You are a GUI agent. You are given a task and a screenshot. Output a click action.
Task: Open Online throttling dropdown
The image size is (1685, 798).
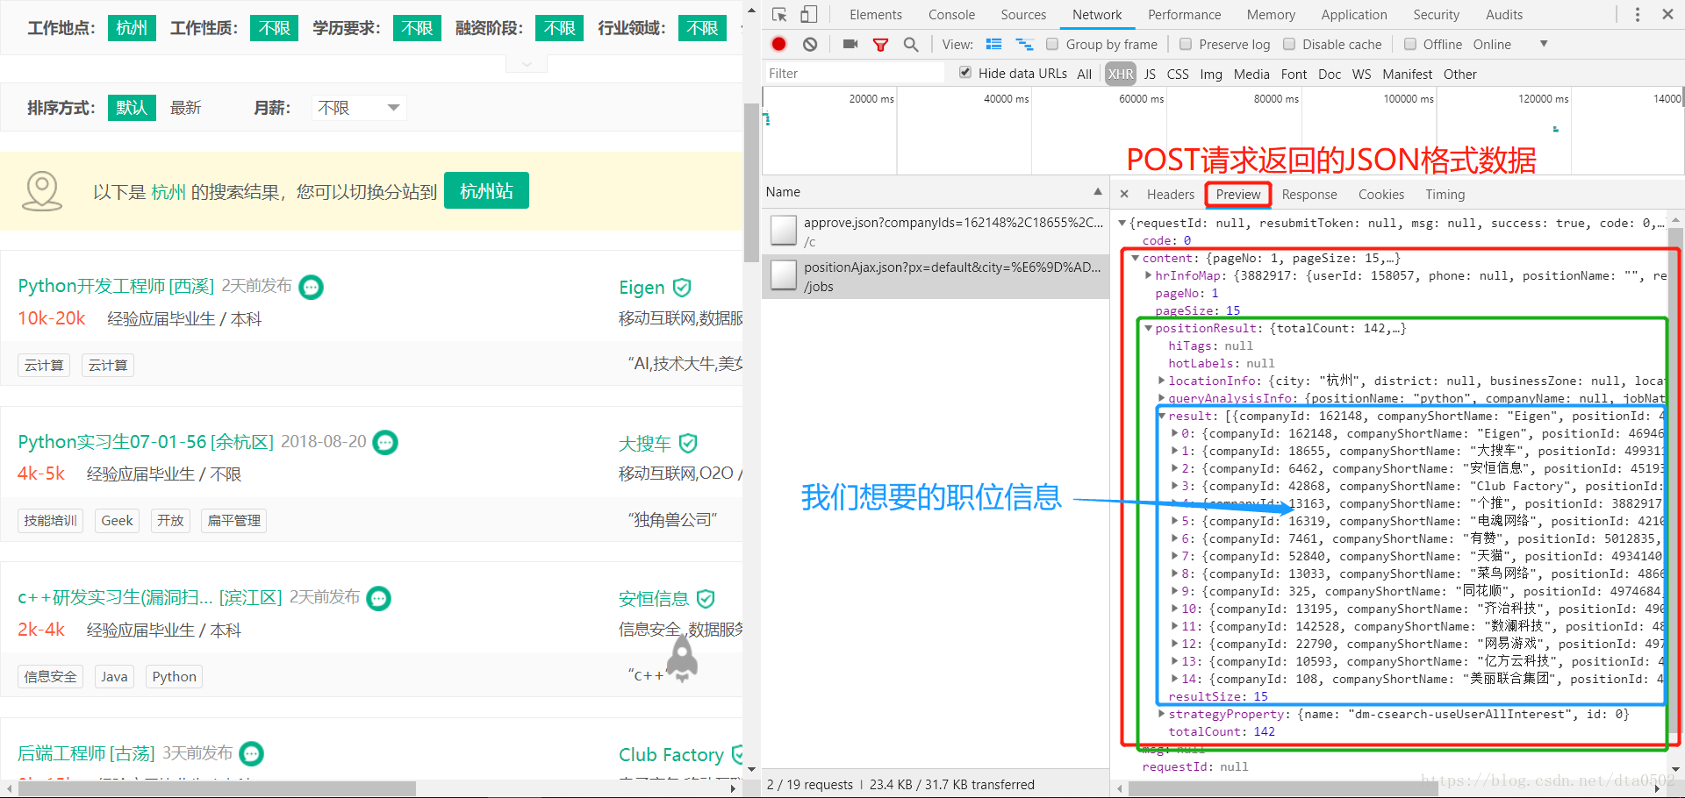click(1510, 44)
